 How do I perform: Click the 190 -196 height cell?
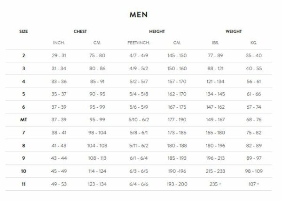pos(177,171)
